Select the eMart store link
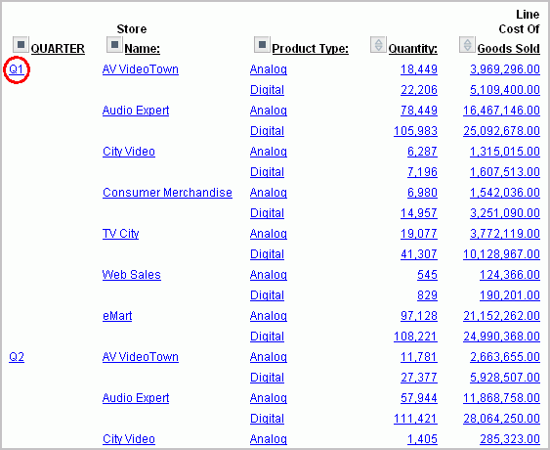 (x=117, y=316)
